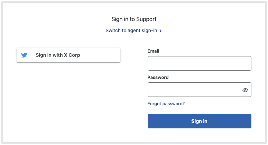Click the blue Sign in button

coord(200,121)
